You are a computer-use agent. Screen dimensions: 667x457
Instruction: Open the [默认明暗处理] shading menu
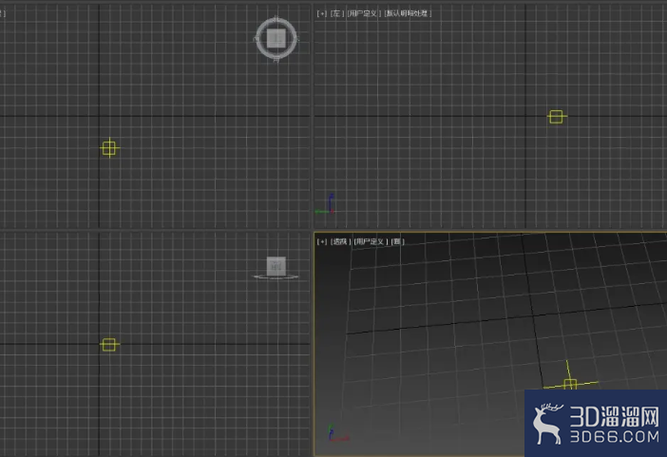click(408, 13)
